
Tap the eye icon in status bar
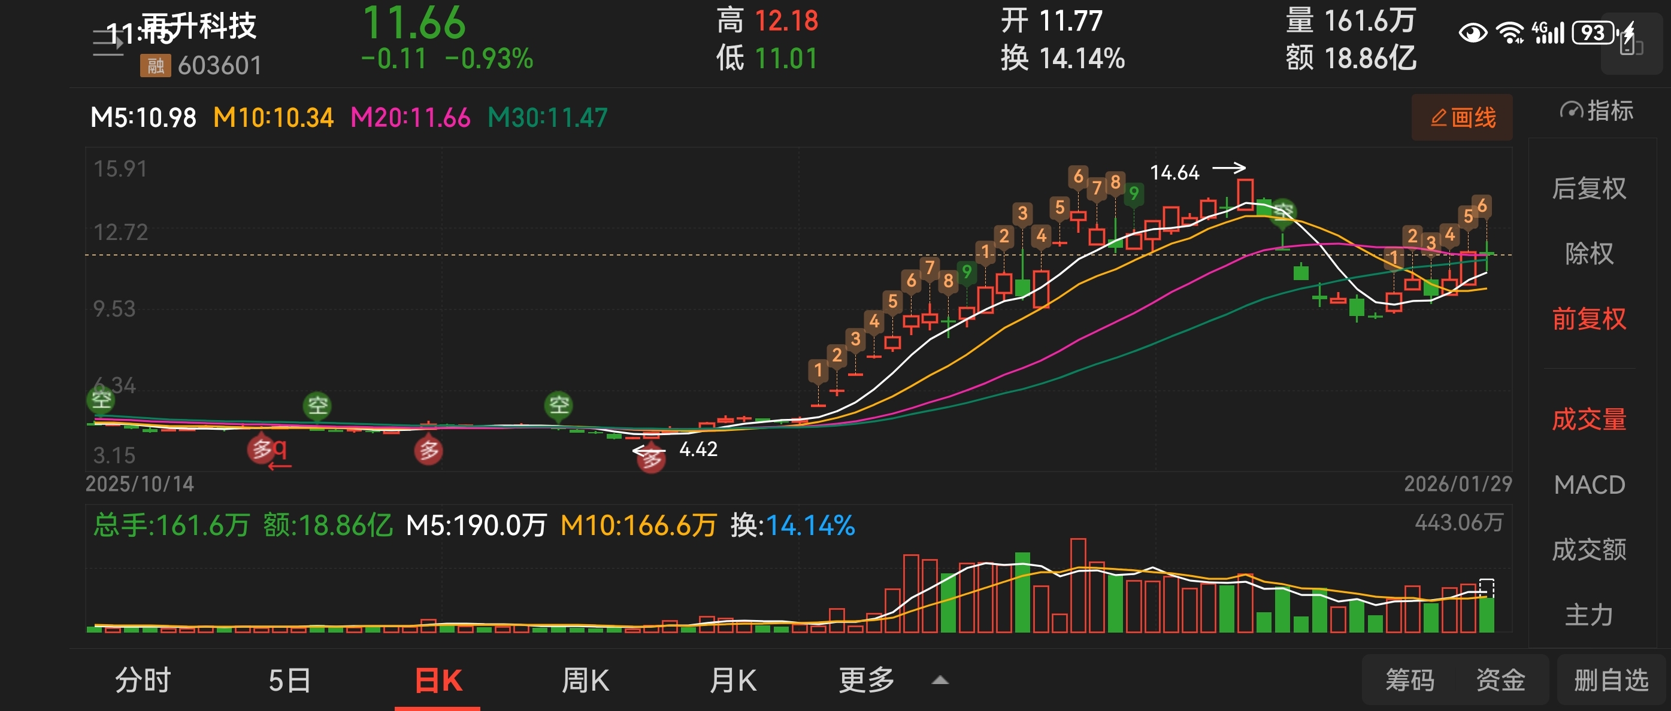click(x=1473, y=32)
